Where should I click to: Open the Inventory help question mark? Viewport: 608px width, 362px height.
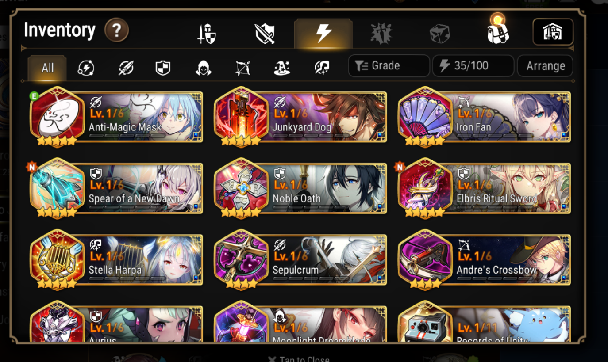116,30
